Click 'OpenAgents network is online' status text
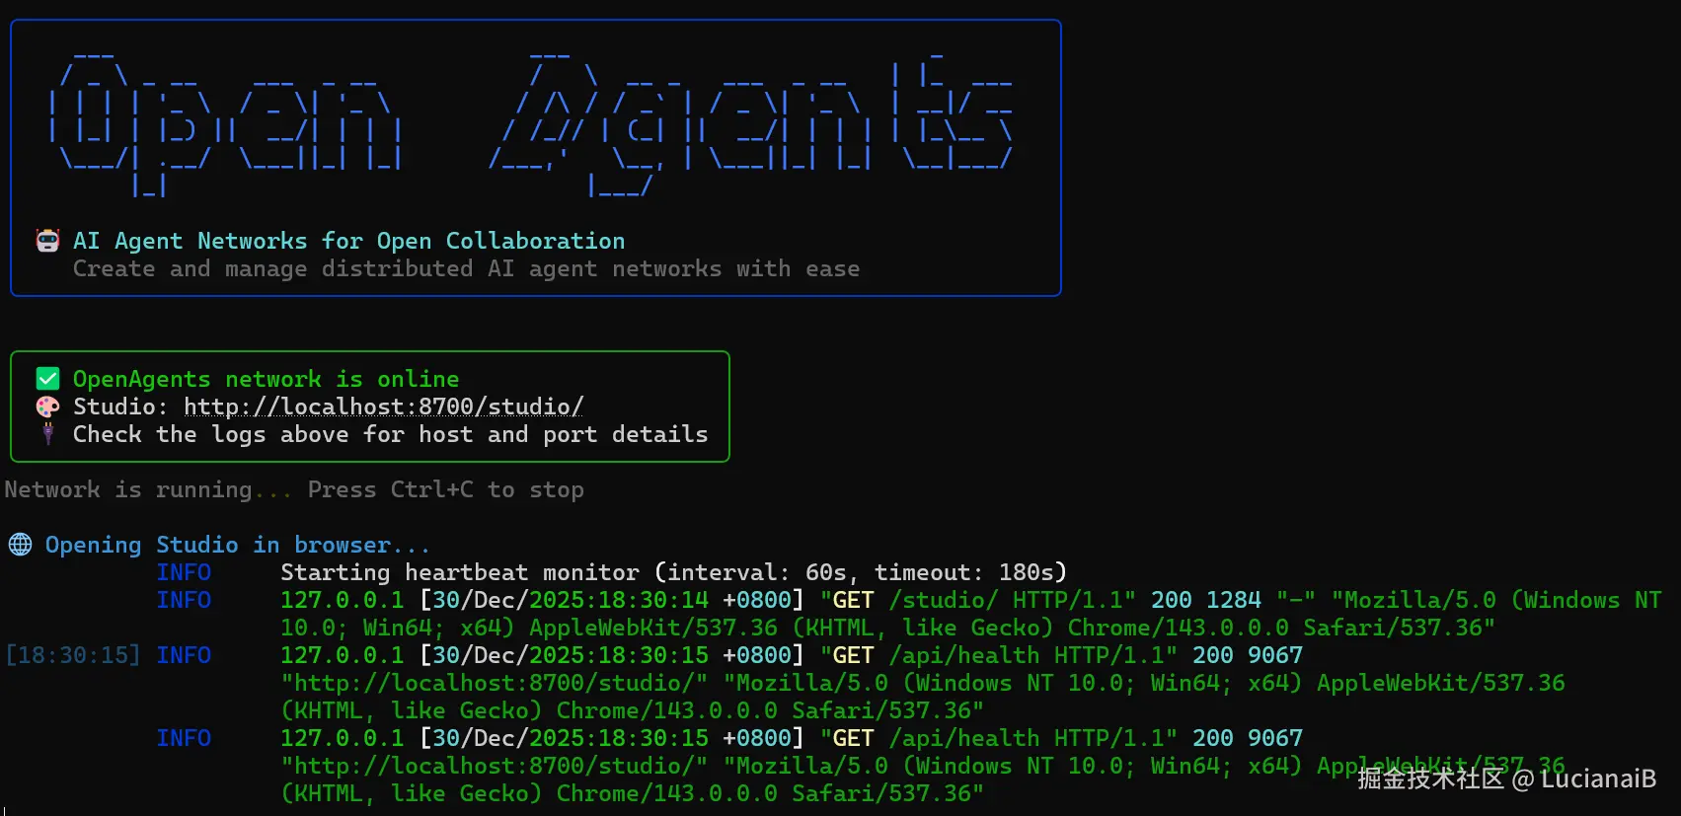The width and height of the screenshot is (1681, 816). tap(266, 379)
